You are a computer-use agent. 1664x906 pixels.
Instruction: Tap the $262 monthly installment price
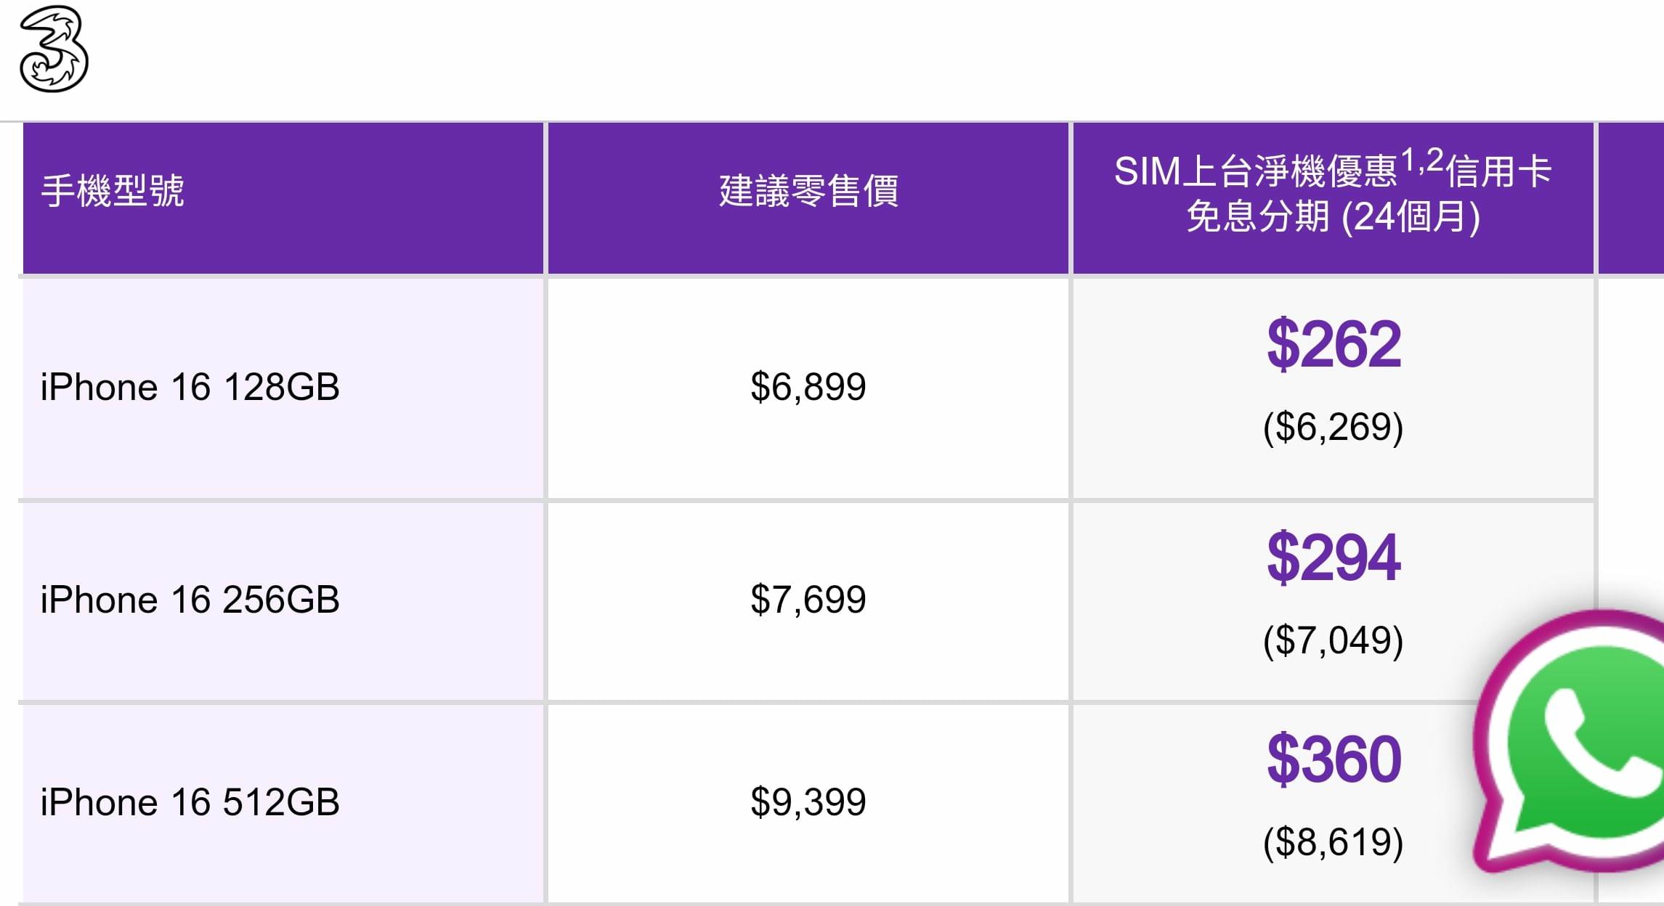click(x=1334, y=343)
